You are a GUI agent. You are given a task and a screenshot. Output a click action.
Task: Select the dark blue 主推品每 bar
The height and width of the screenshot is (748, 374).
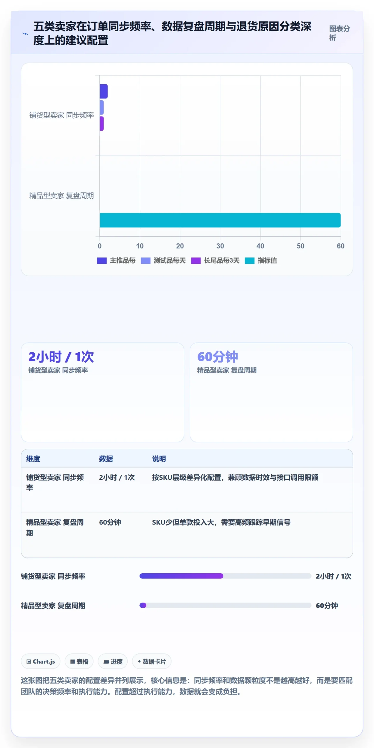coord(104,91)
